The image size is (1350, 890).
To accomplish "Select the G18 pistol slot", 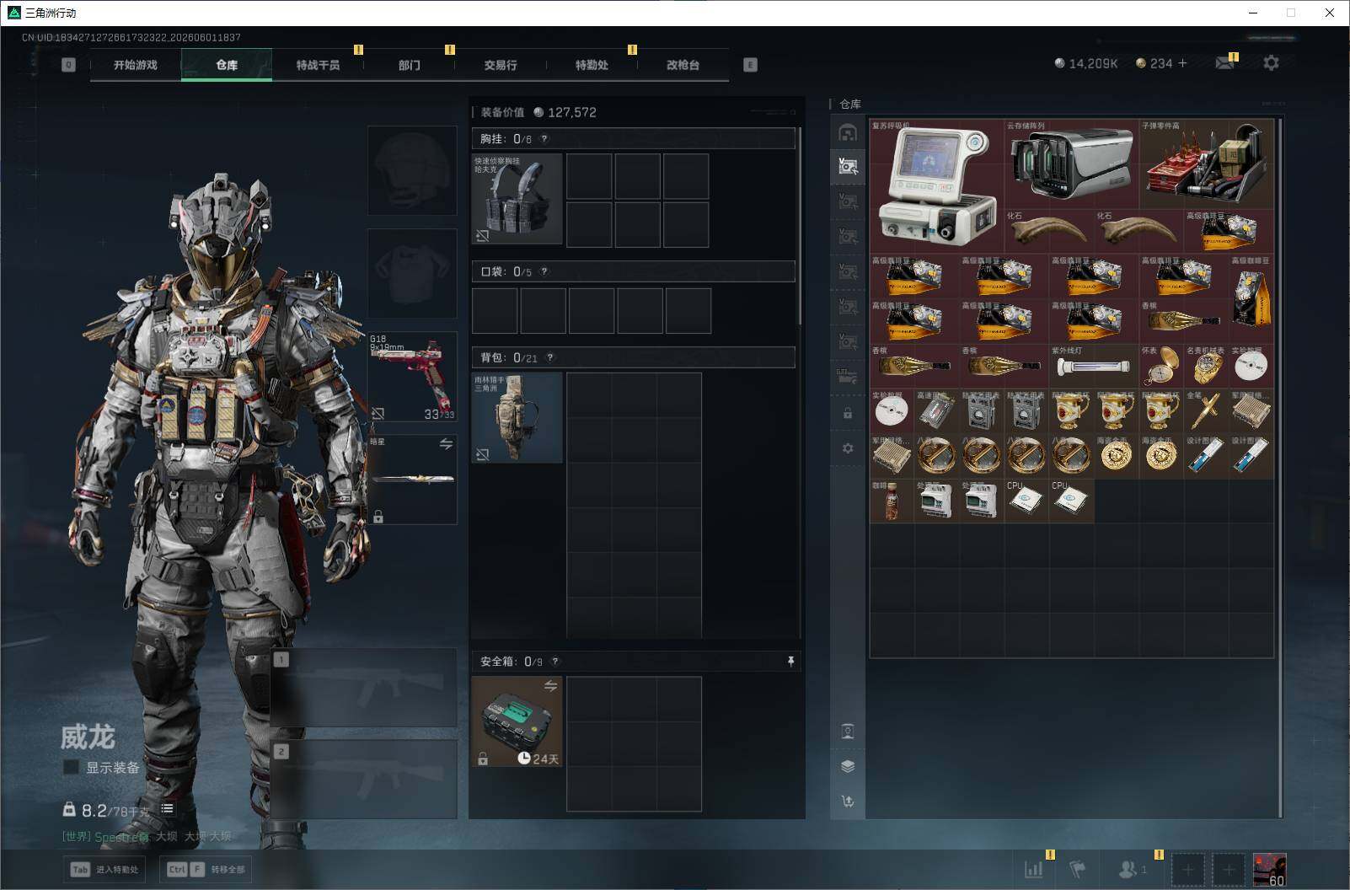I will point(412,377).
